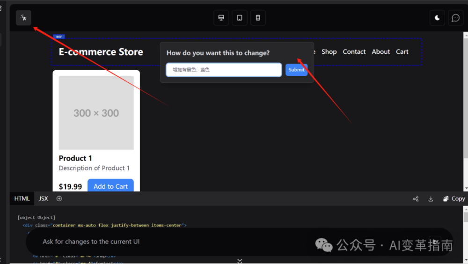Viewport: 468px width, 264px height.
Task: Submit the requested change
Action: 296,70
